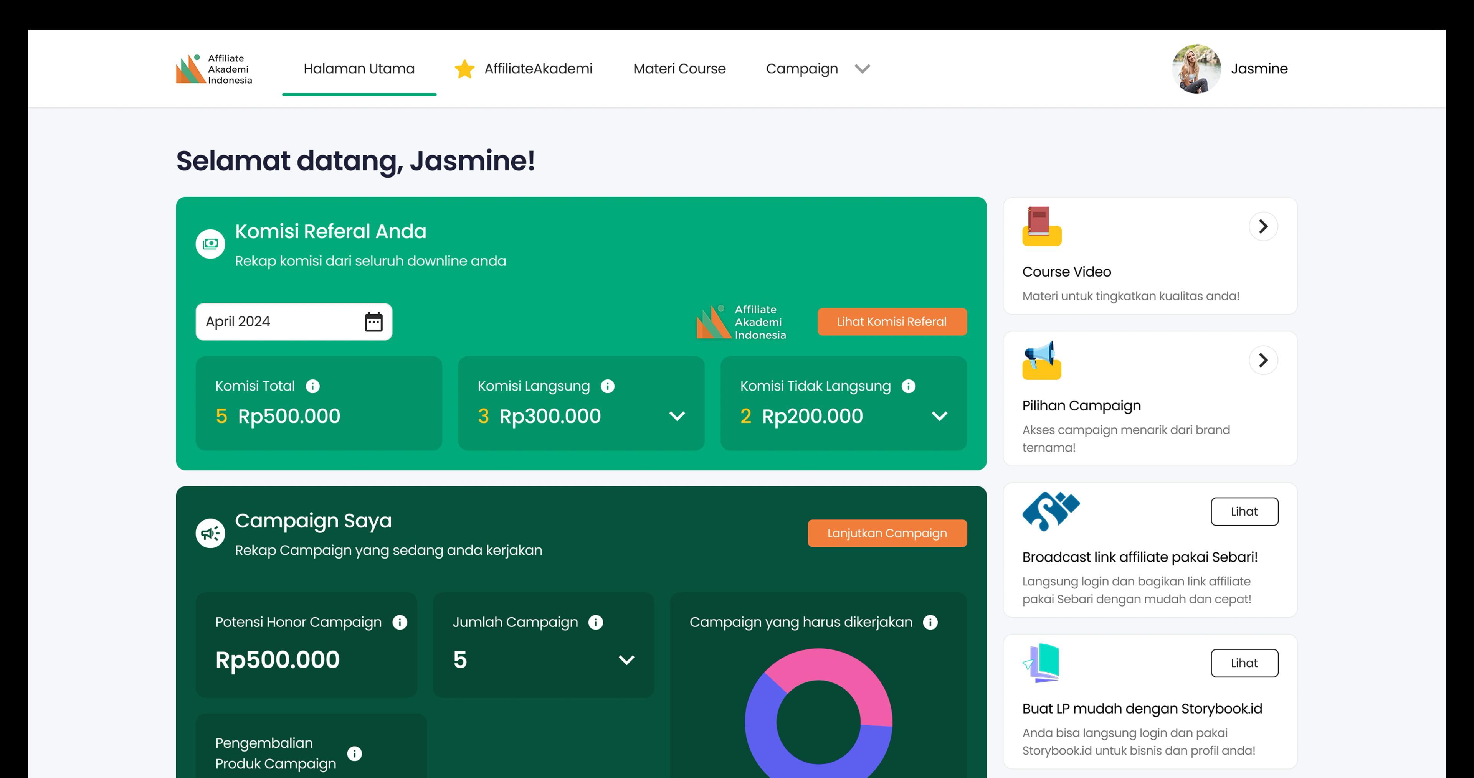Click Komisi Total Rp500.000 value
The height and width of the screenshot is (778, 1474).
click(289, 417)
